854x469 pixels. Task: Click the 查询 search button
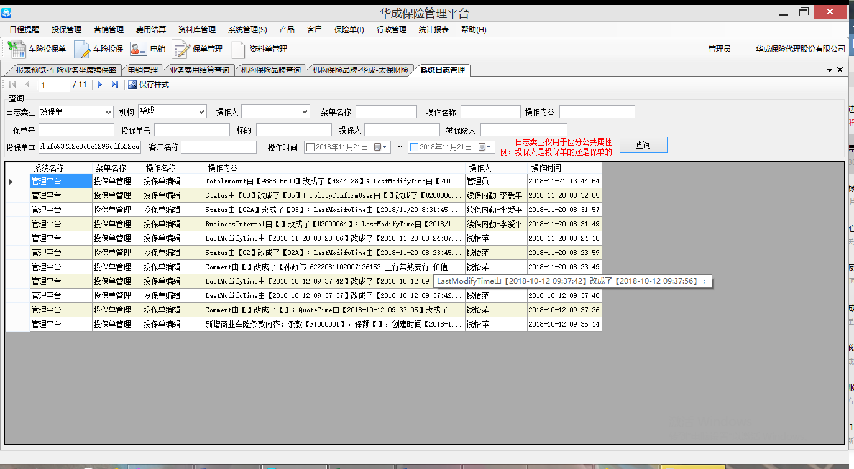[643, 145]
